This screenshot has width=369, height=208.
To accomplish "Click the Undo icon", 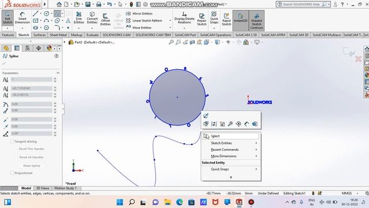I will coord(109,4).
